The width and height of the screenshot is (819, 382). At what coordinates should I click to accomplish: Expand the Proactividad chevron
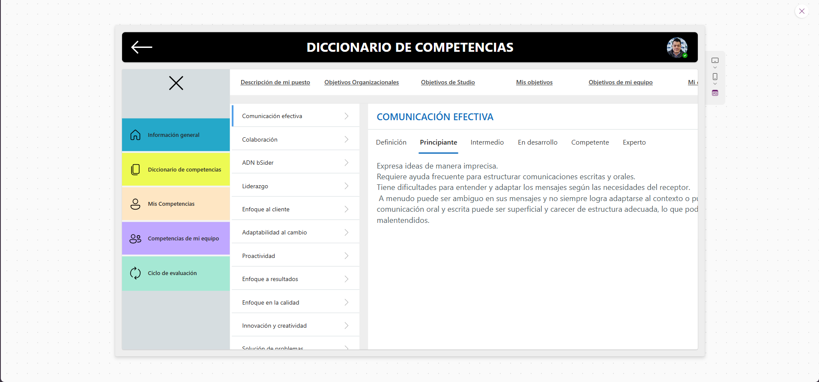tap(347, 256)
